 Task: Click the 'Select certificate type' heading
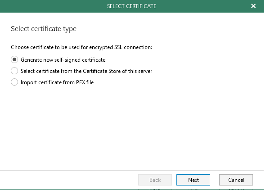(x=44, y=29)
